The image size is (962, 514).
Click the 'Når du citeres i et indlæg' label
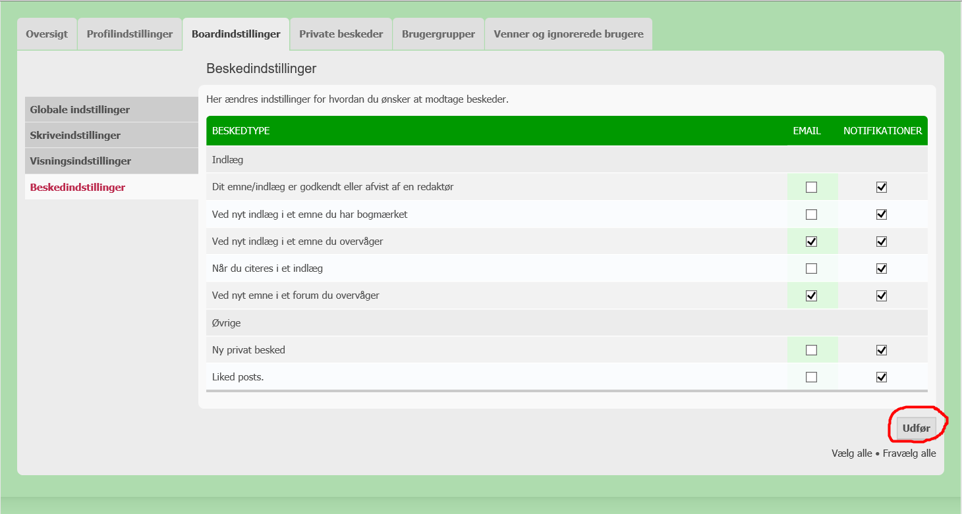(268, 269)
